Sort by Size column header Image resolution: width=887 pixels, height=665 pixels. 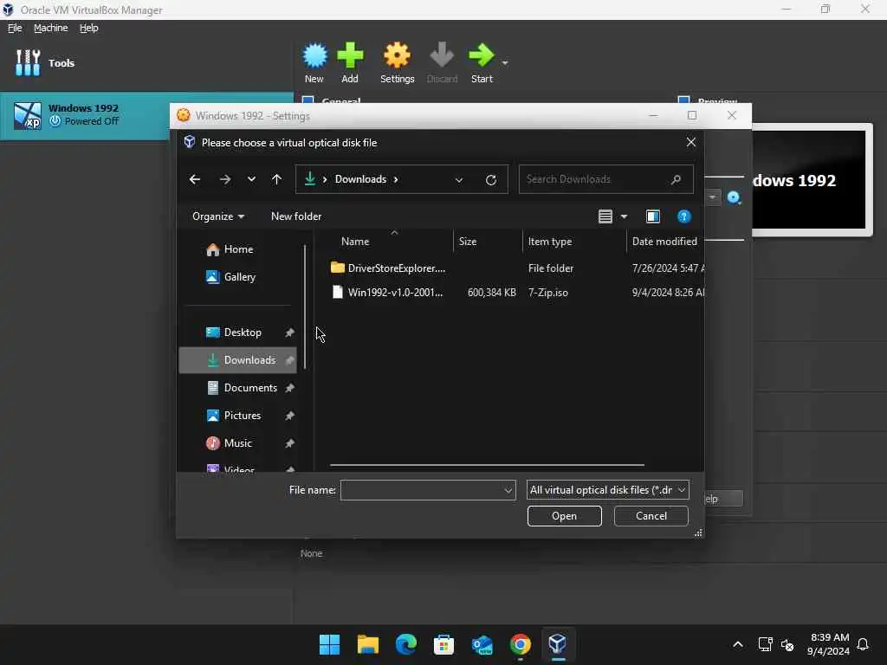click(x=467, y=242)
